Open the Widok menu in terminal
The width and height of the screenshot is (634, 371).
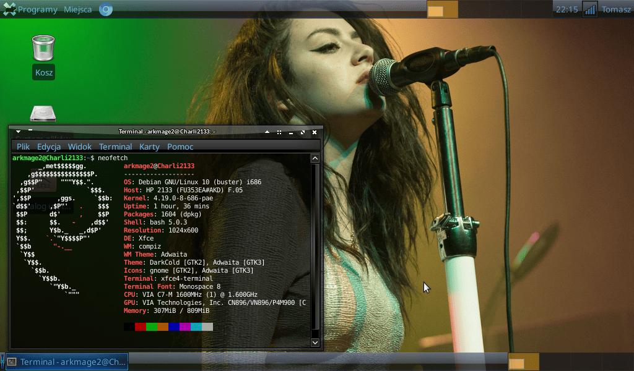80,147
